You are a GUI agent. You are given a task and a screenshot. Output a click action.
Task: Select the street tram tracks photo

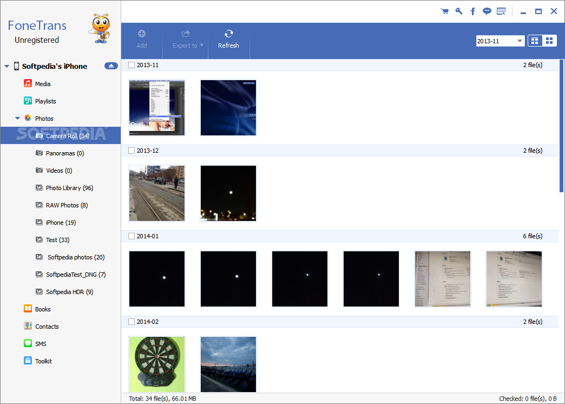[x=157, y=193]
